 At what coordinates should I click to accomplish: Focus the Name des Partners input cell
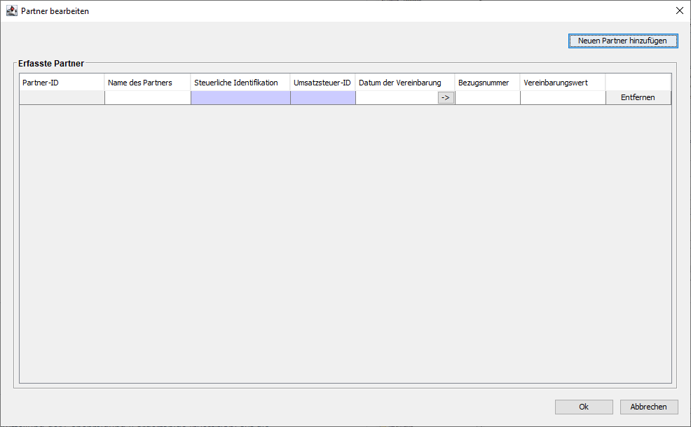pyautogui.click(x=147, y=98)
